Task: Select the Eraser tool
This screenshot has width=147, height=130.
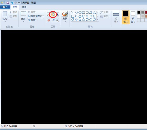Action: pyautogui.click(x=49, y=20)
